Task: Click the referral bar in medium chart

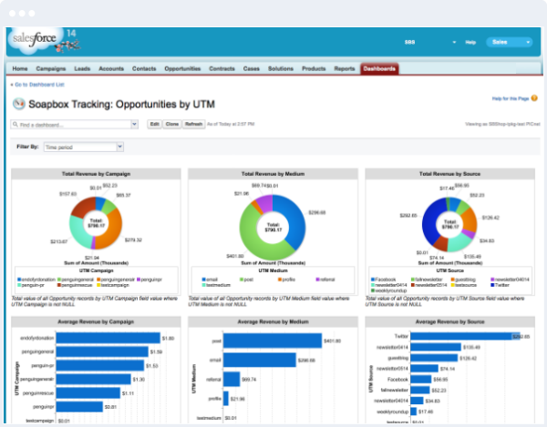Action: tap(232, 379)
